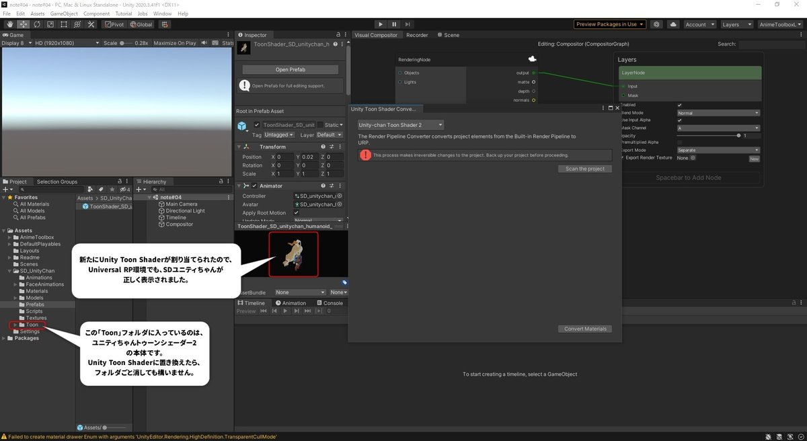Pick Avatar with the object selector icon

340,204
